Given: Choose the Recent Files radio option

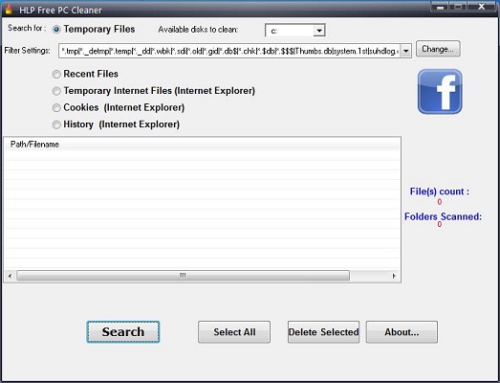Looking at the screenshot, I should click(x=56, y=74).
